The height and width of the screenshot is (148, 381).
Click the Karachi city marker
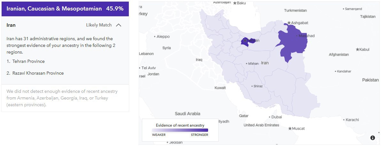pyautogui.click(x=344, y=120)
